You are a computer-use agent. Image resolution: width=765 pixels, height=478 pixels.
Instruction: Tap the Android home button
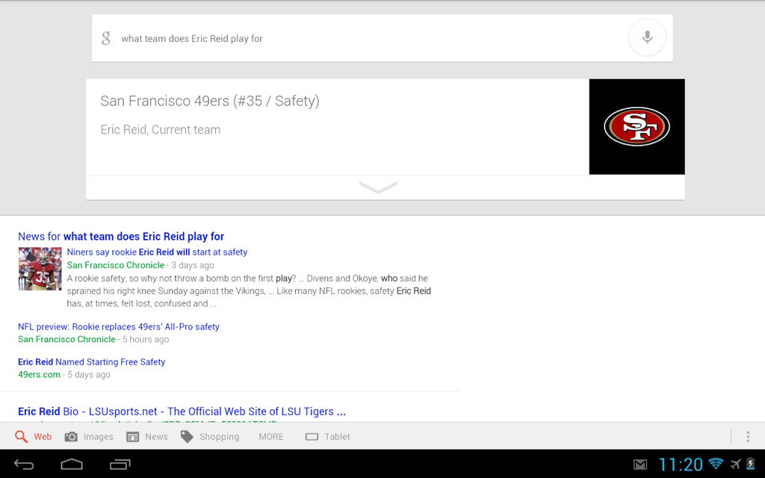pyautogui.click(x=72, y=465)
